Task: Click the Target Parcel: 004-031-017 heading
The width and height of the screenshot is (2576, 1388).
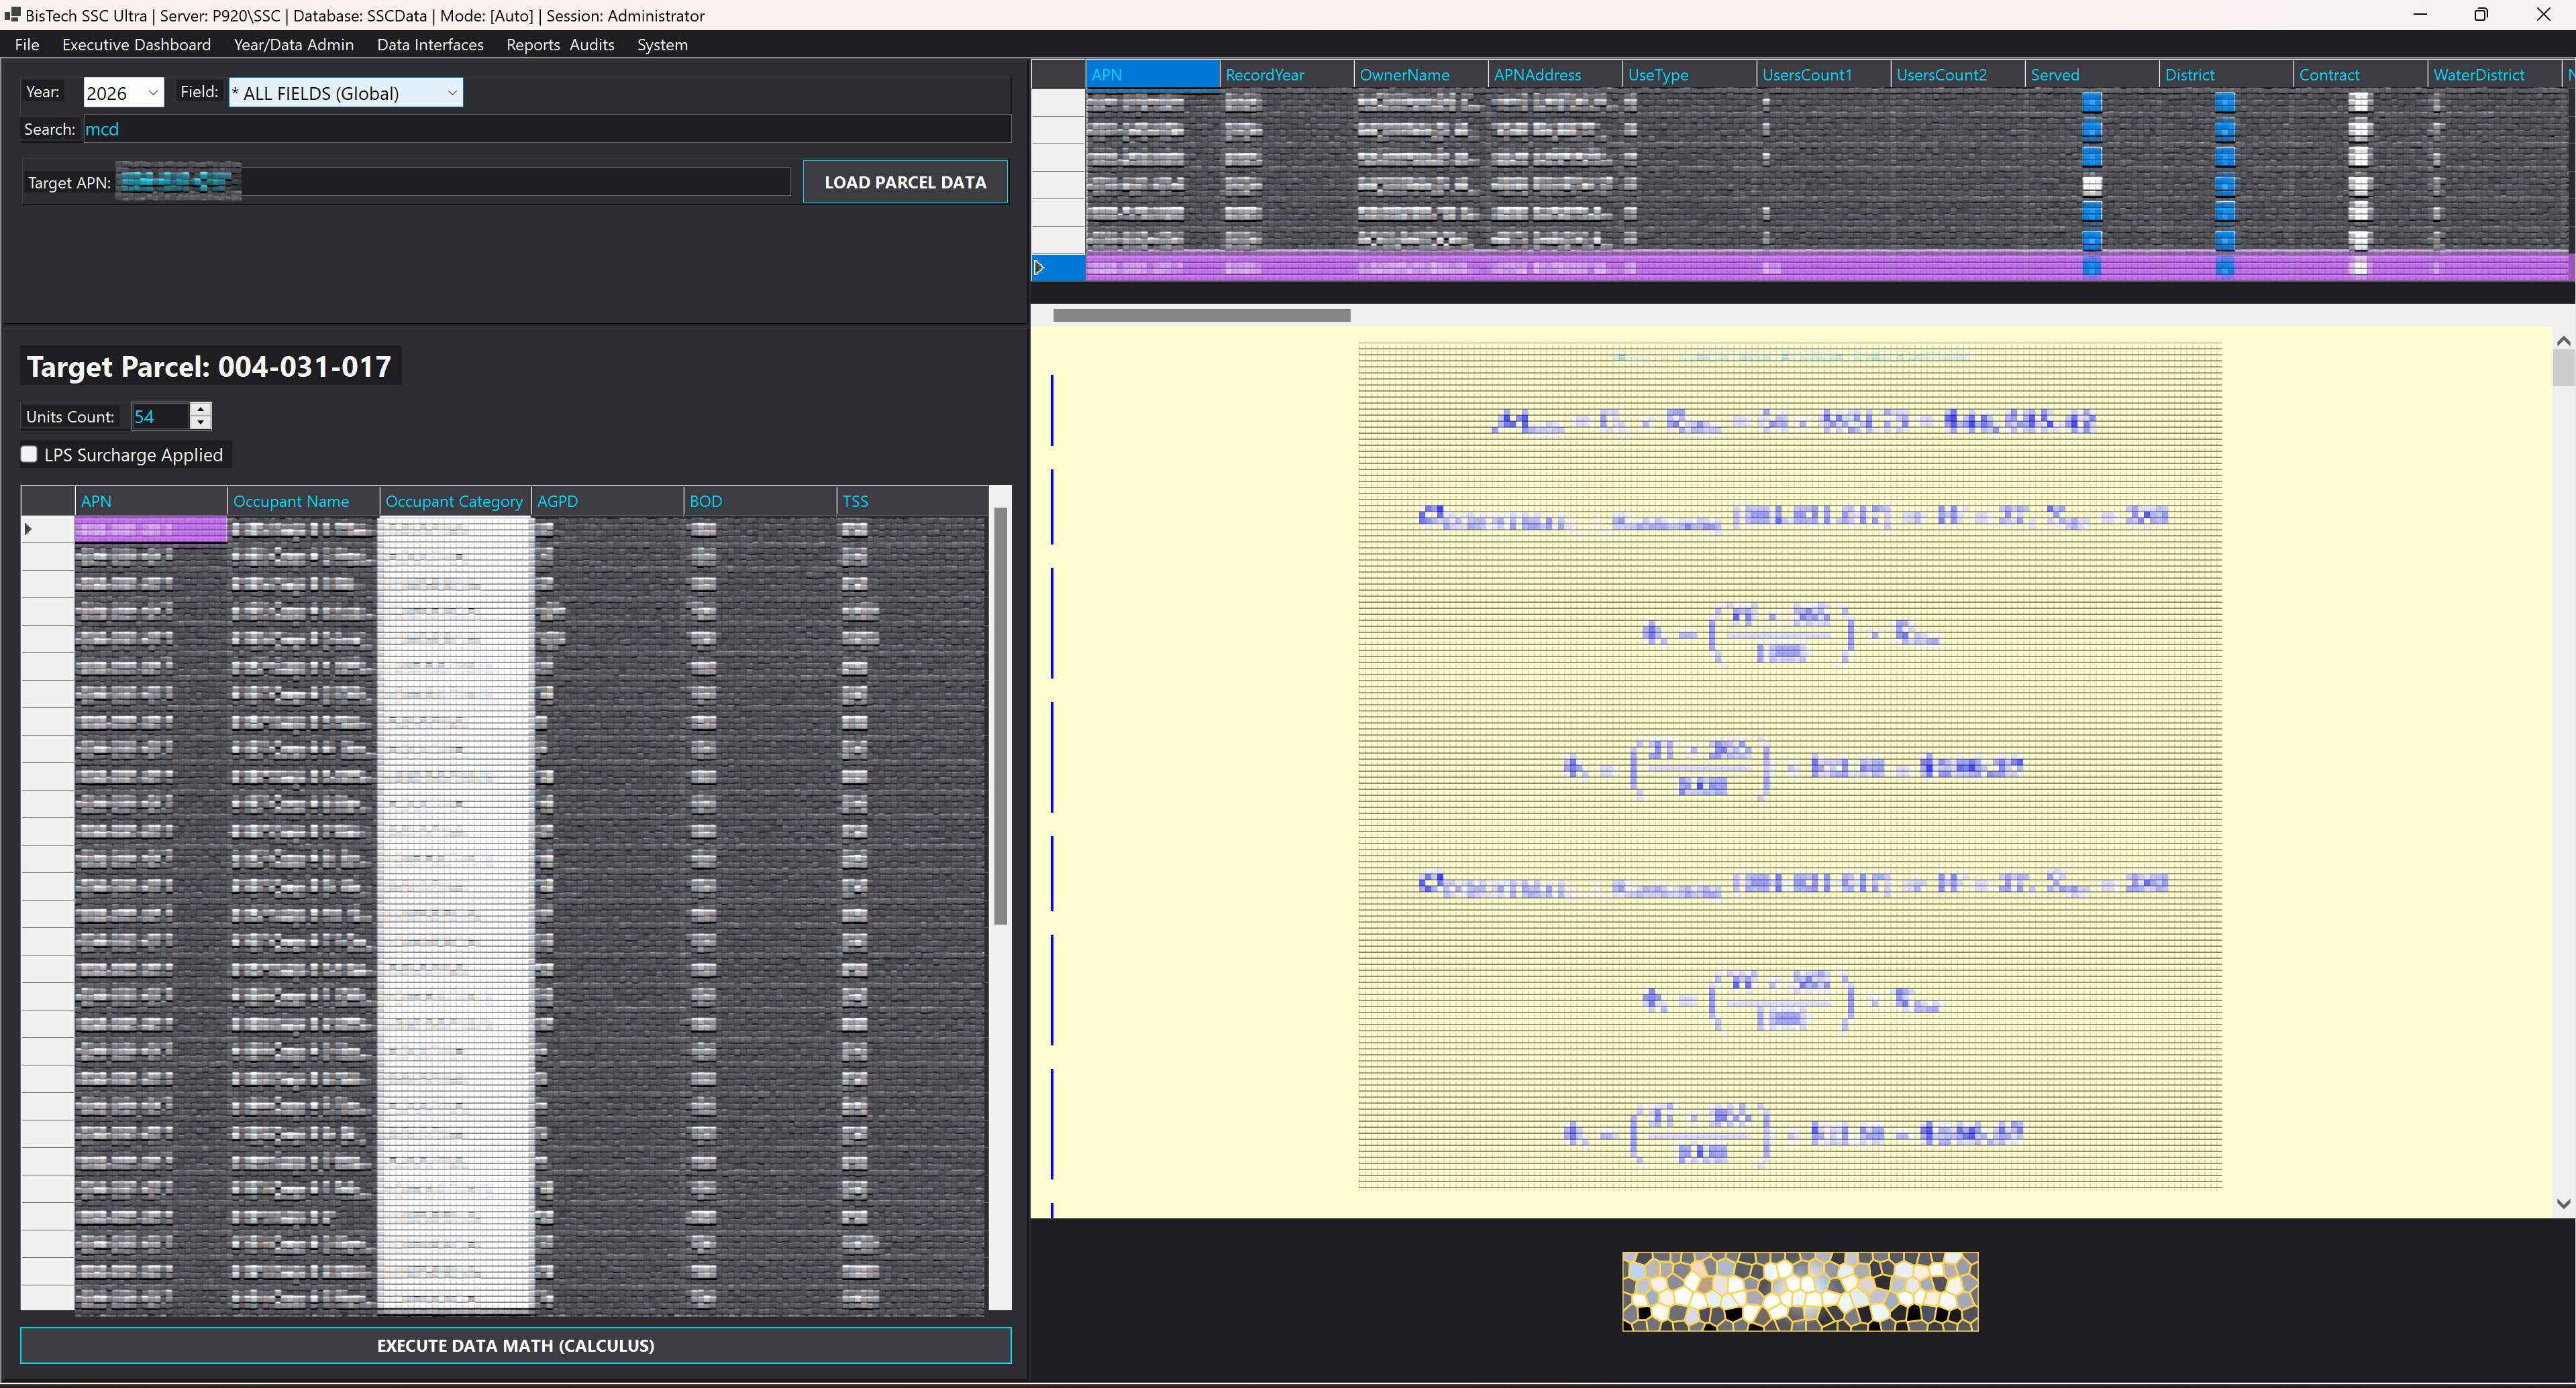Action: [x=210, y=367]
